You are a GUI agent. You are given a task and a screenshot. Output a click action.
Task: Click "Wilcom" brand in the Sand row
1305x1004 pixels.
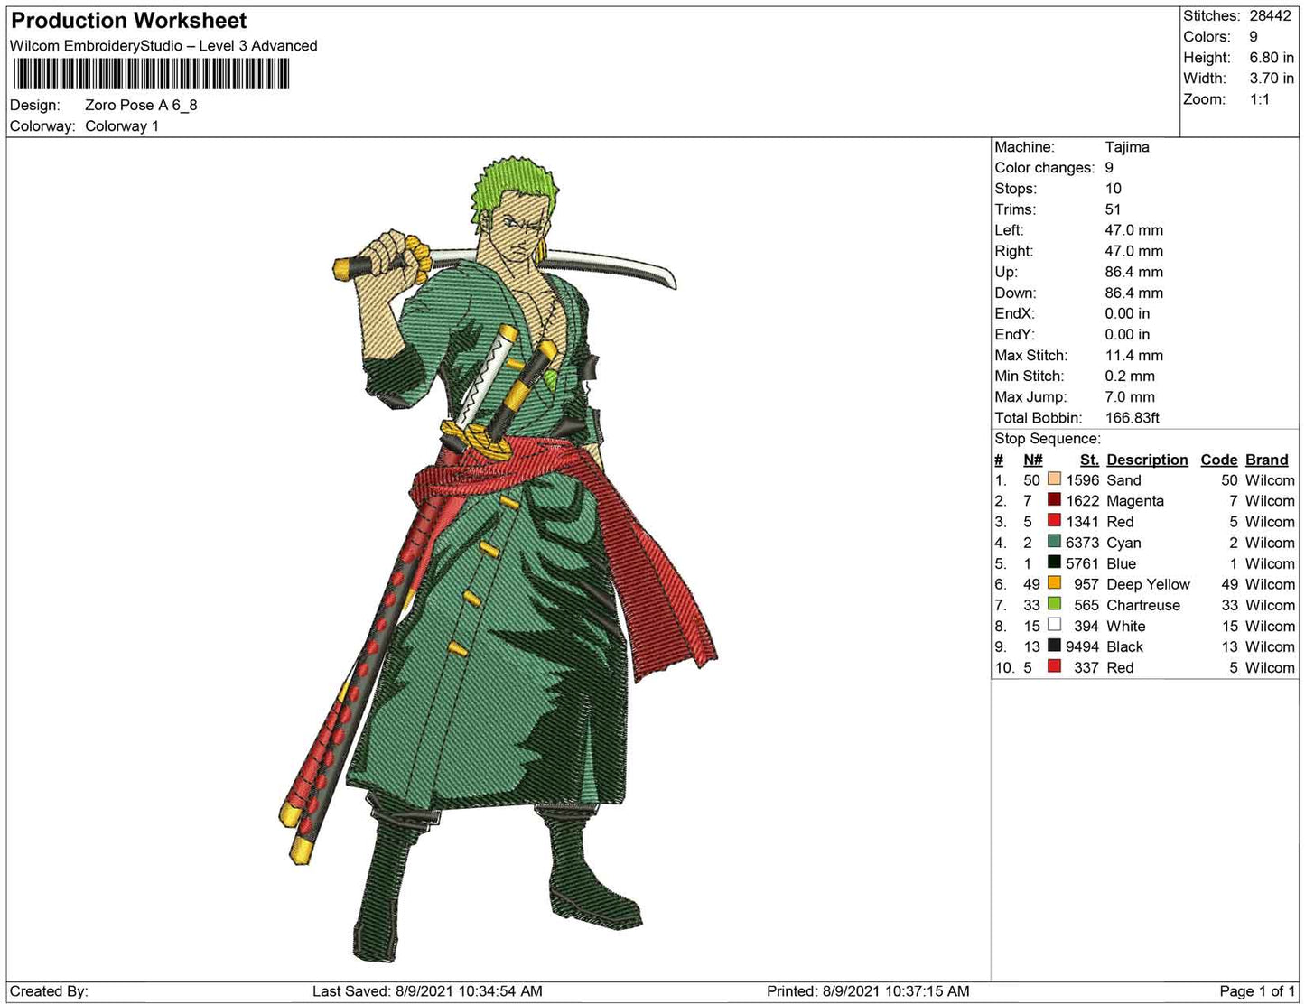click(1270, 480)
